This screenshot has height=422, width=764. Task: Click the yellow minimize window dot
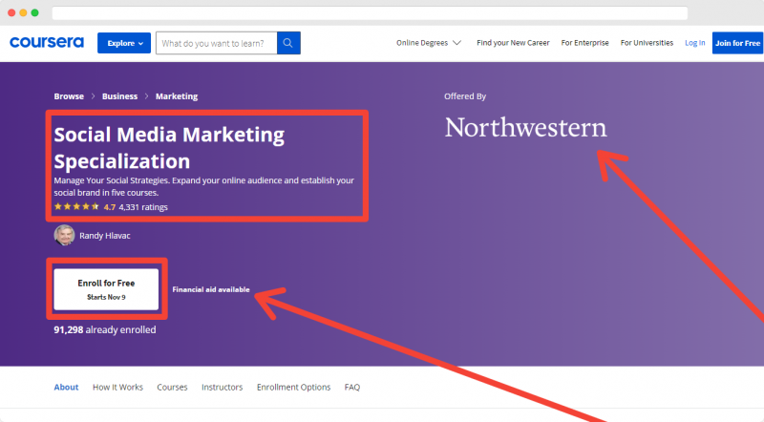[23, 12]
